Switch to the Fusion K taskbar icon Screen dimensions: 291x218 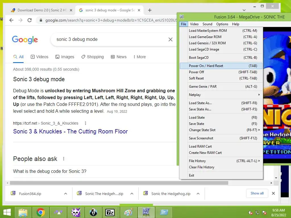pyautogui.click(x=146, y=212)
